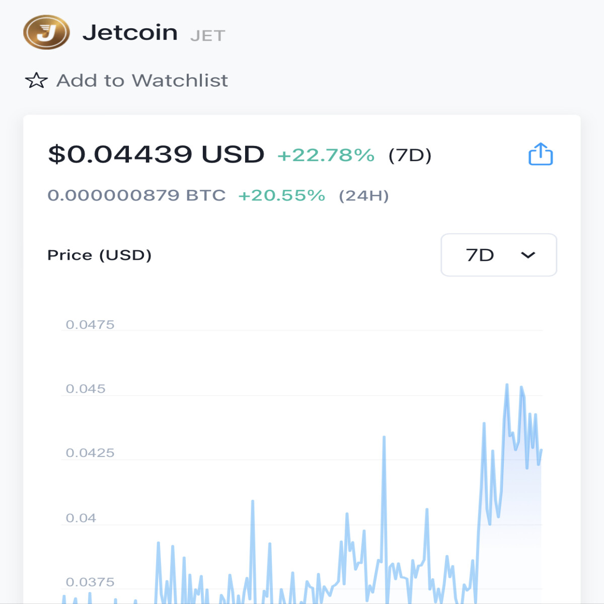The image size is (604, 604).
Task: Toggle the watchlist star icon
Action: coord(36,81)
